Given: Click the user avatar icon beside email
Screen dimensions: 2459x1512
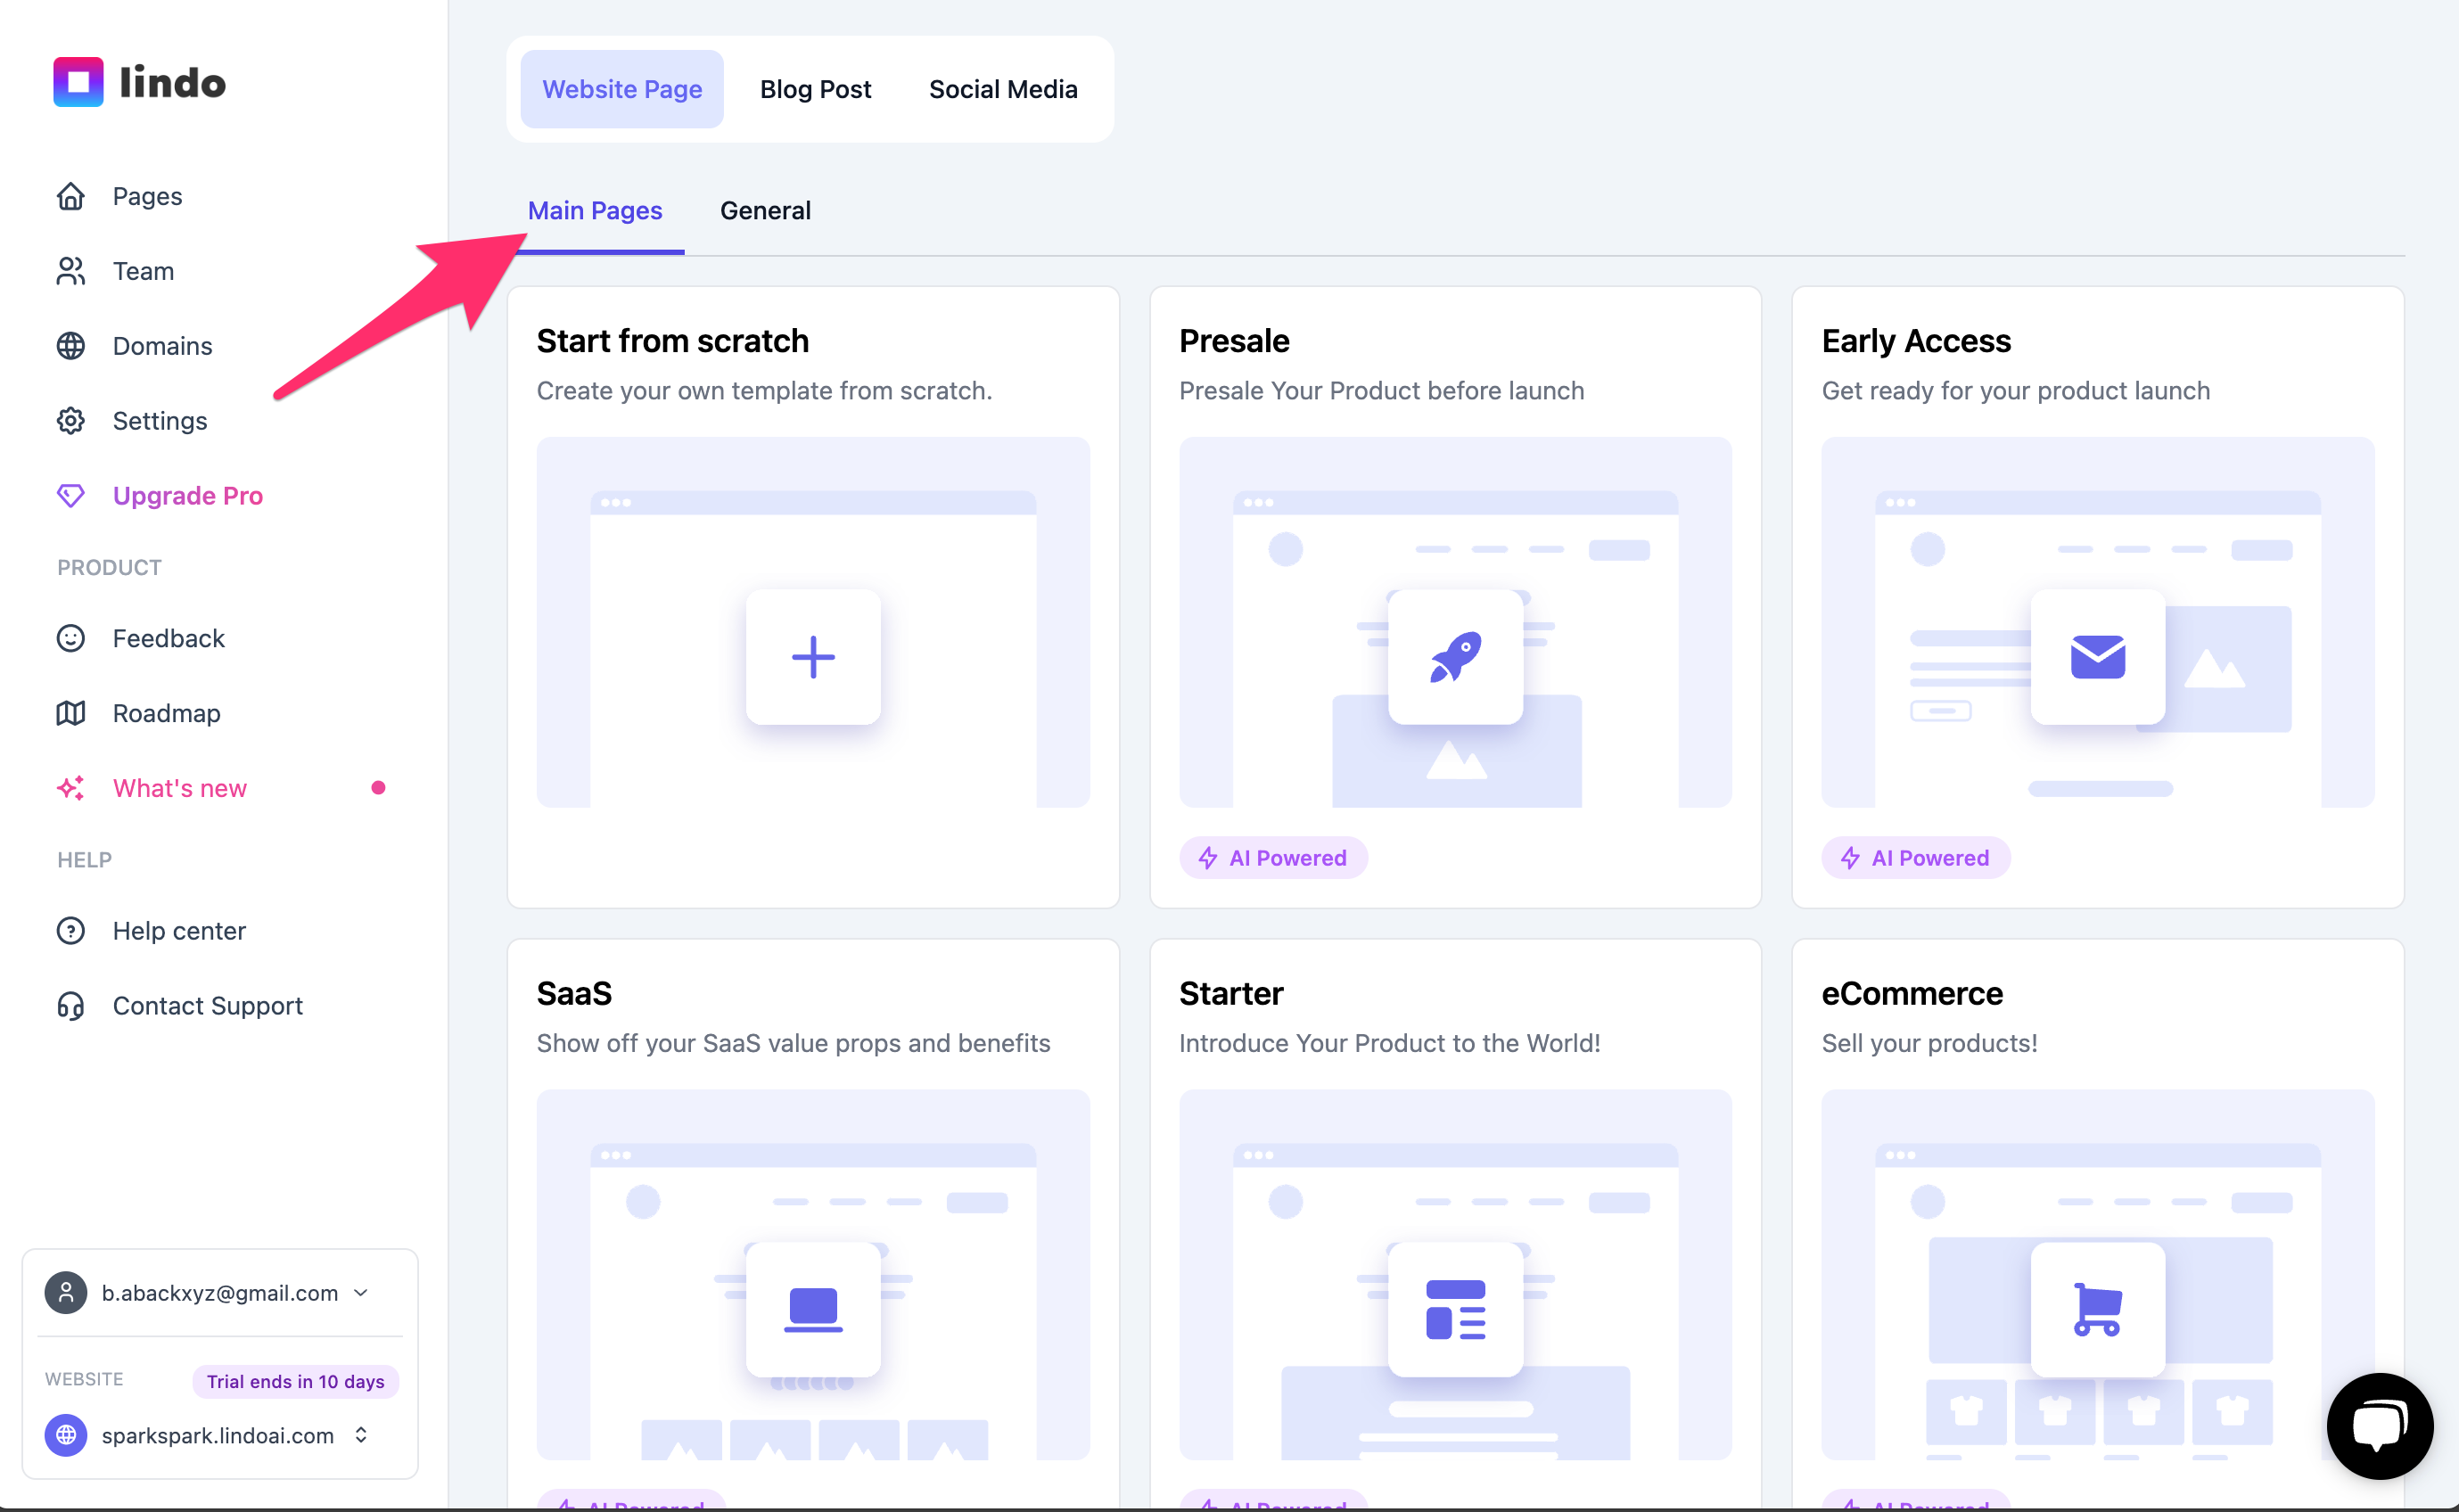Looking at the screenshot, I should pos(66,1293).
